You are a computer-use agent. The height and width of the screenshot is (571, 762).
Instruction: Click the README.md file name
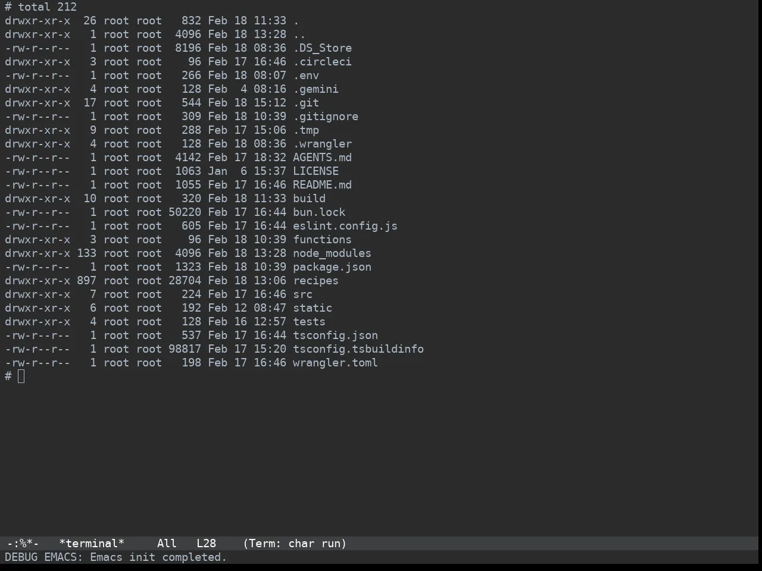click(x=322, y=185)
